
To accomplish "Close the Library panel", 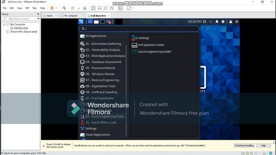I will pos(38,14).
